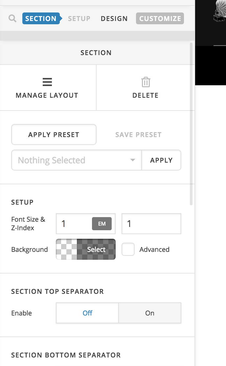Click the Save Preset button
This screenshot has height=366, width=226.
click(x=138, y=134)
